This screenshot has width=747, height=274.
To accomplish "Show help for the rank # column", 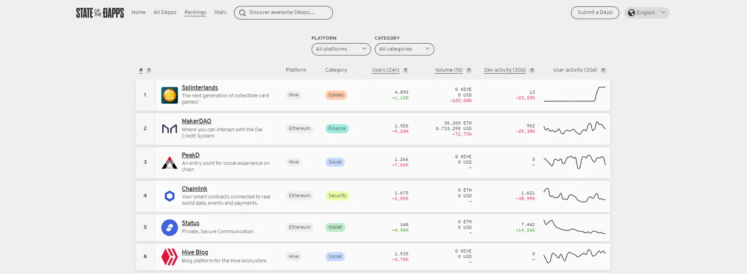I will pos(149,71).
